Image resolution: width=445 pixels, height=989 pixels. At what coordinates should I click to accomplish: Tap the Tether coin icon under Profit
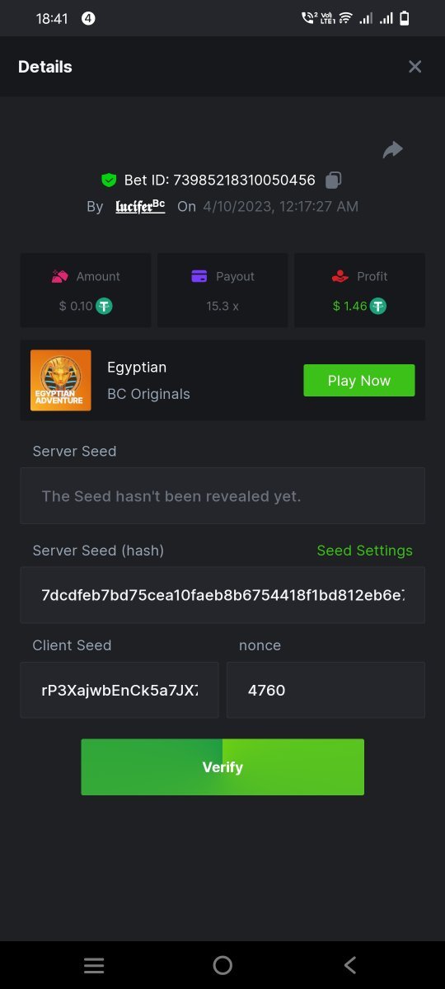pyautogui.click(x=378, y=306)
